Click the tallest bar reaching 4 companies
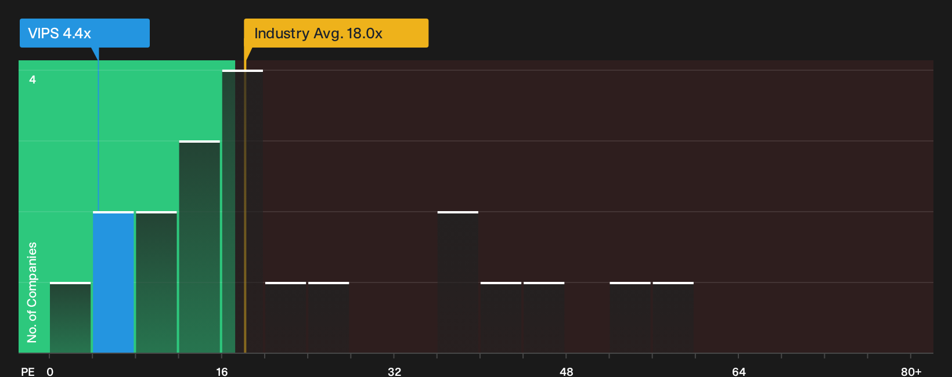This screenshot has width=952, height=377. coord(243,212)
